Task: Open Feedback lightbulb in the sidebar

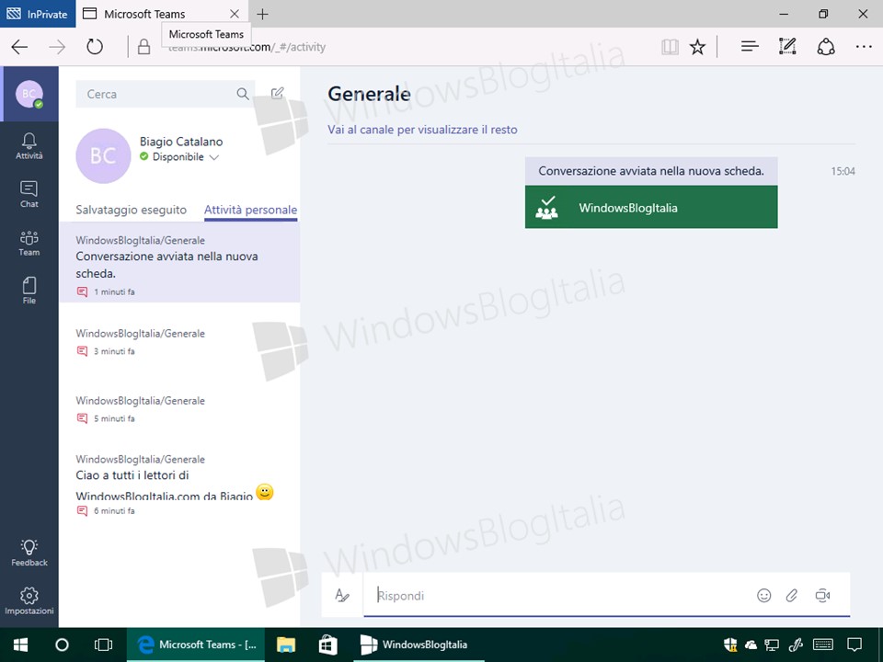Action: (29, 553)
